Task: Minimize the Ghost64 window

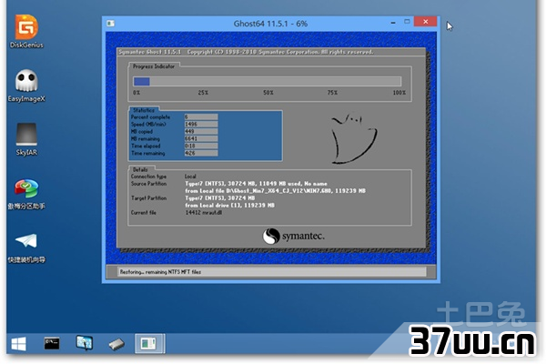Action: (x=393, y=22)
